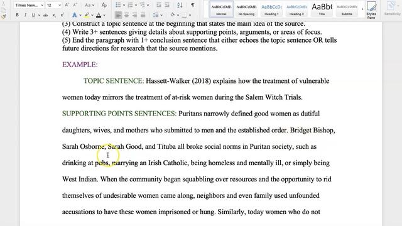Insert multilevel list
Viewport: 402px width, 226px height.
pyautogui.click(x=143, y=5)
